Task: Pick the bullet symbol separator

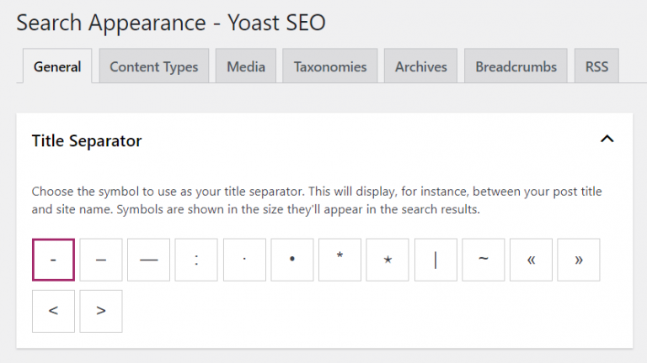Action: click(x=292, y=260)
